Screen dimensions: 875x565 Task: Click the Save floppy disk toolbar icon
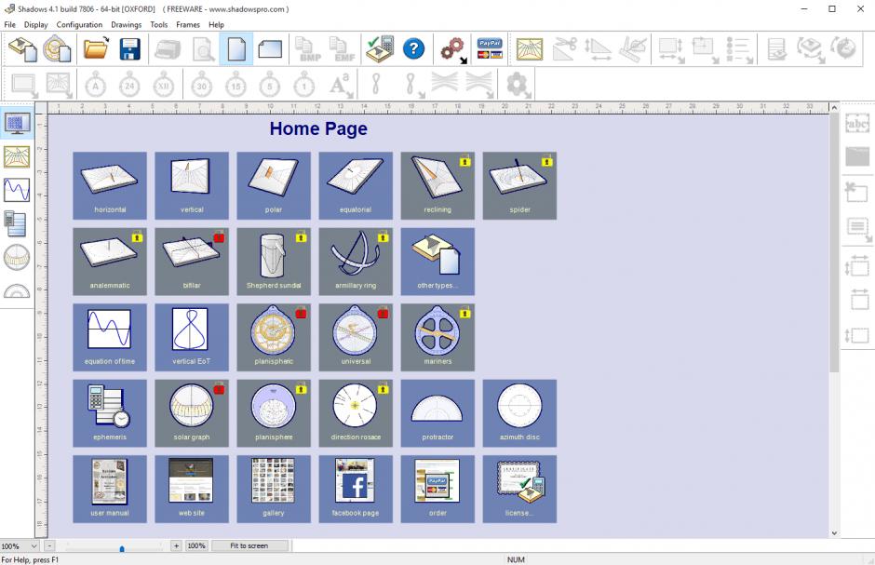tap(129, 48)
